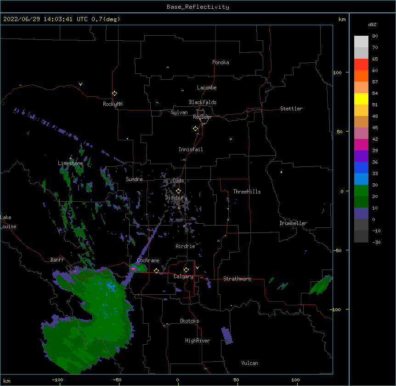
Task: Select the orange 60 dBZ legend swatch
Action: coord(361,76)
